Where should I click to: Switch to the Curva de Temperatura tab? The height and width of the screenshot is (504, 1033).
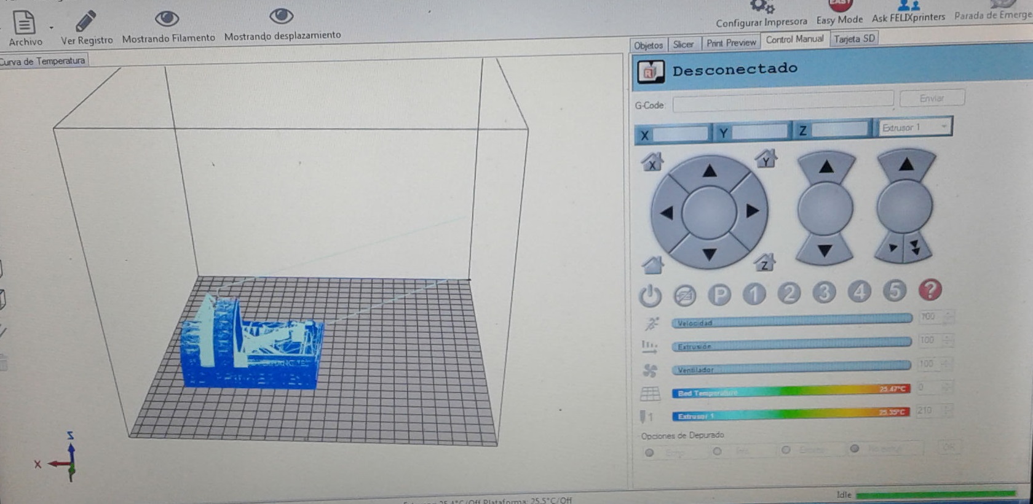43,61
